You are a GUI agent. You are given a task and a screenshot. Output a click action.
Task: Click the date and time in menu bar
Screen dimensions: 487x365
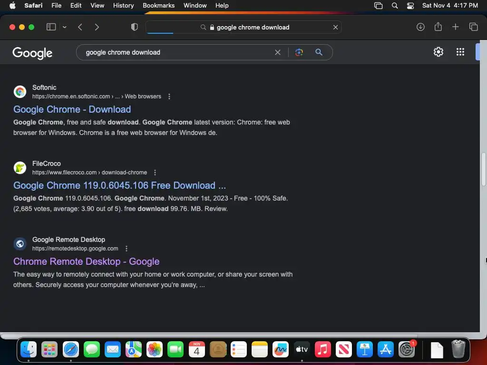pyautogui.click(x=450, y=5)
